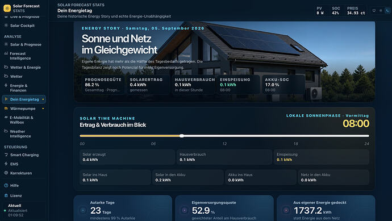Click the Wetter cloud icon
Screen dimensions: 392x221
pyautogui.click(x=6, y=76)
